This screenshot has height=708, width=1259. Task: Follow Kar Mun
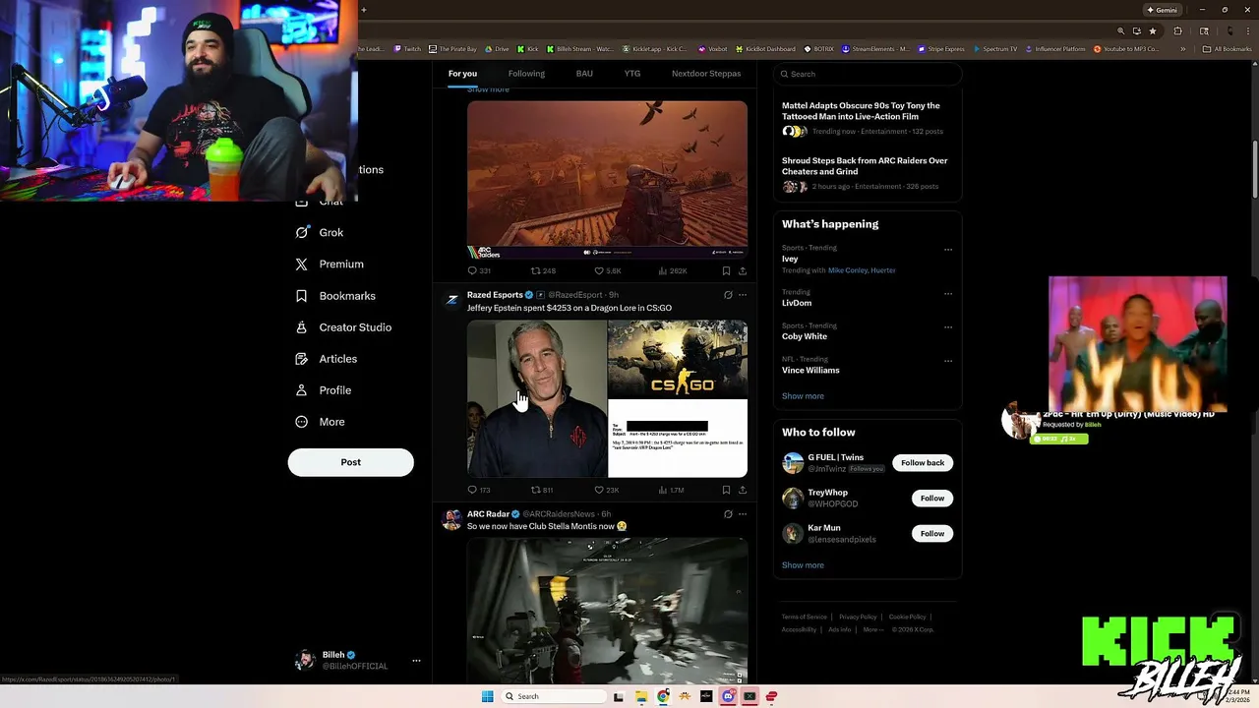click(x=932, y=534)
